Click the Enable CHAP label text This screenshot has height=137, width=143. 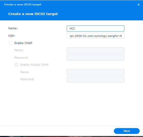tap(23, 43)
